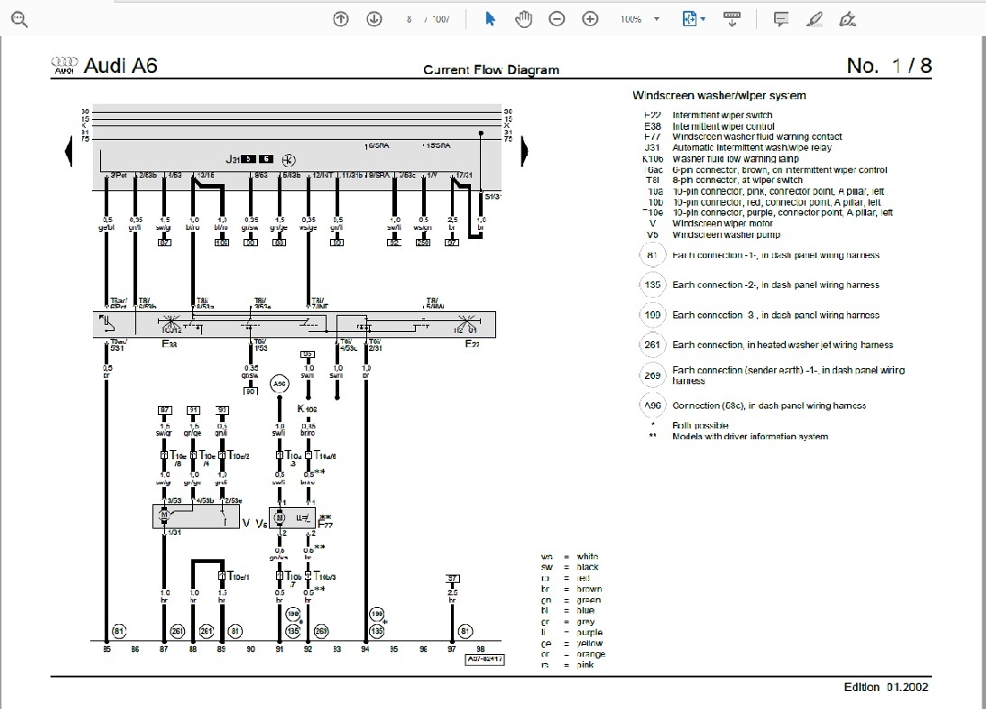Select 'Windscreen washer fluid warning contact' entry
Image resolution: width=986 pixels, height=709 pixels.
(x=757, y=136)
